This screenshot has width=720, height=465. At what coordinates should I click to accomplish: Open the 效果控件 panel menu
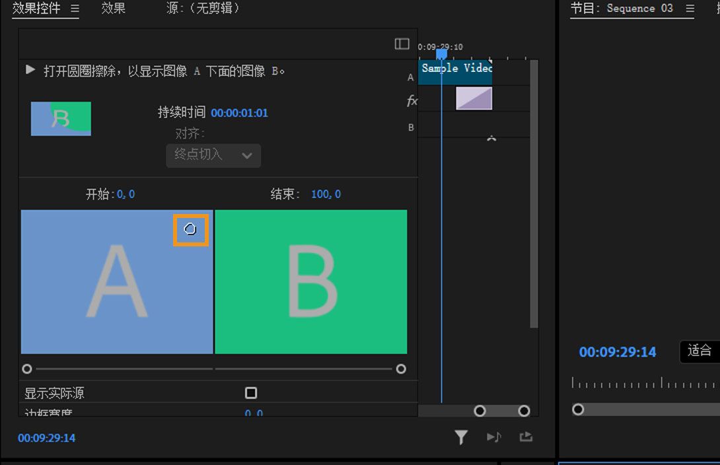75,9
